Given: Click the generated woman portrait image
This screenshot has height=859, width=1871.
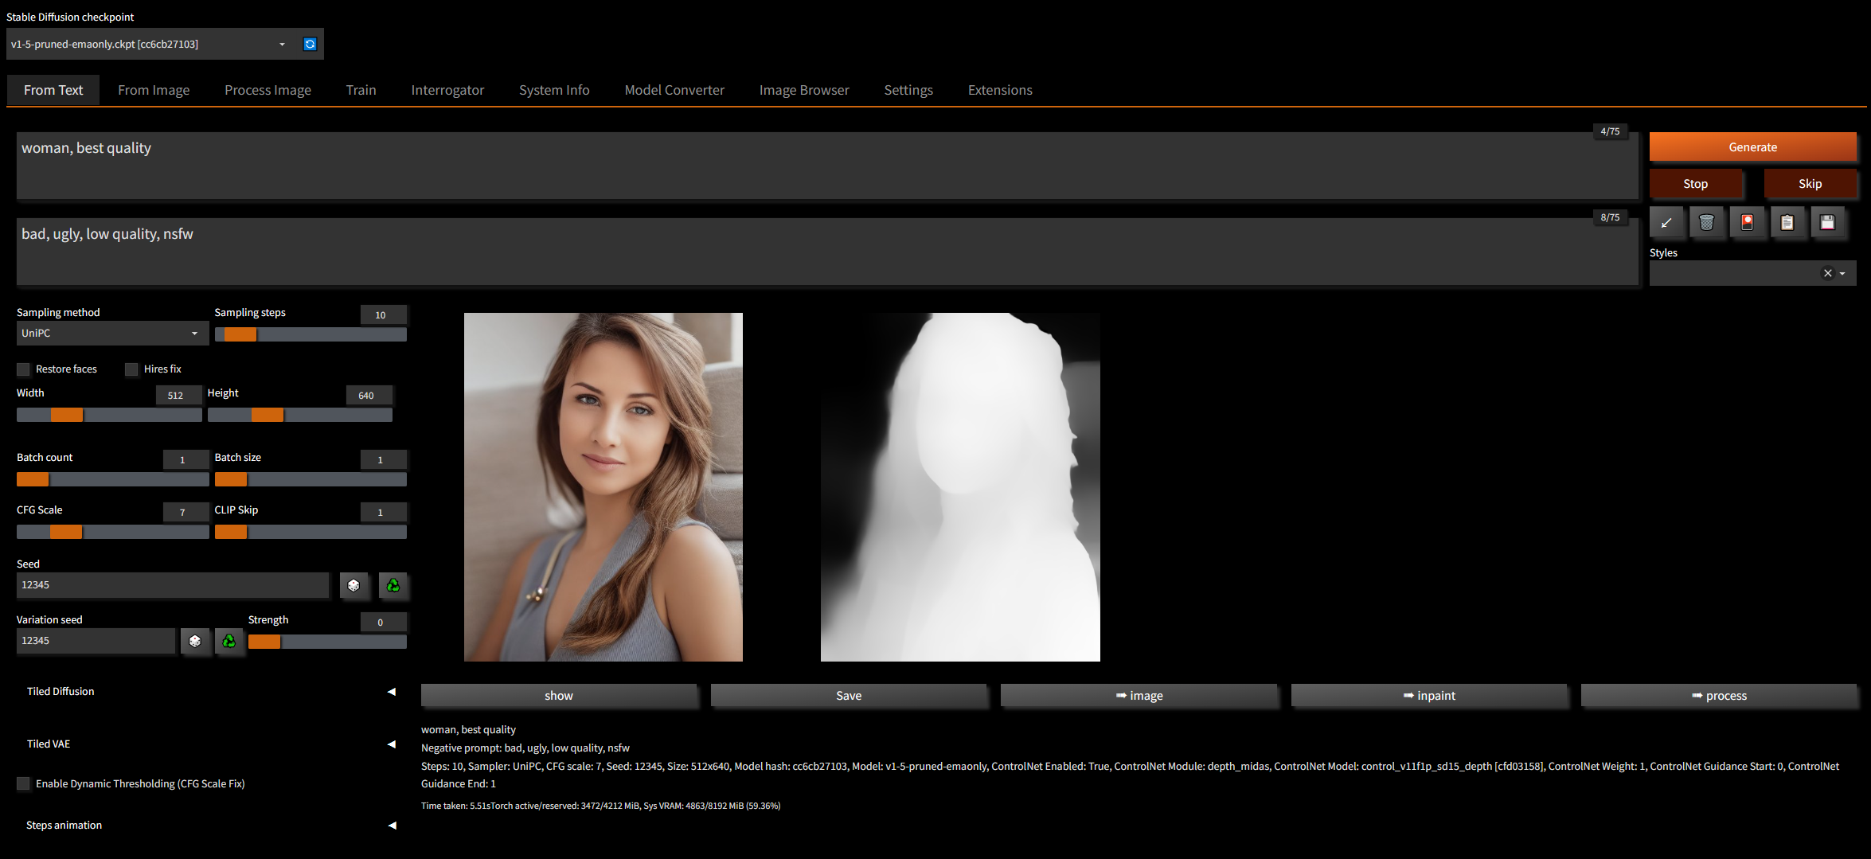Looking at the screenshot, I should tap(603, 486).
